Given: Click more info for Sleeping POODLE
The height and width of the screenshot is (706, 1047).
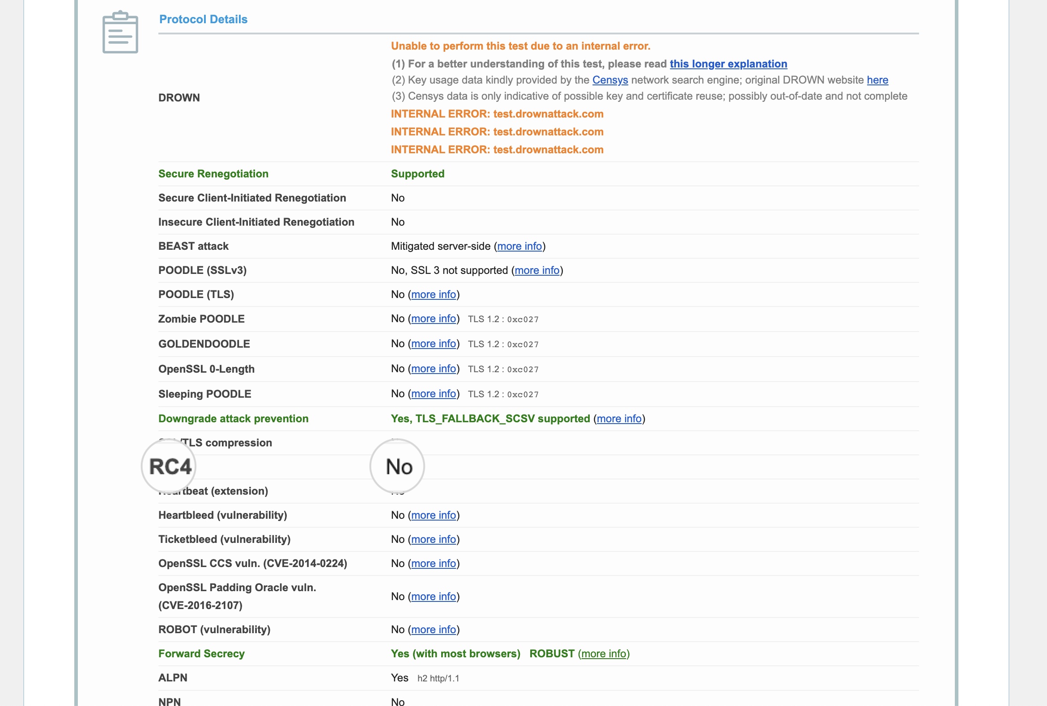Looking at the screenshot, I should point(434,394).
